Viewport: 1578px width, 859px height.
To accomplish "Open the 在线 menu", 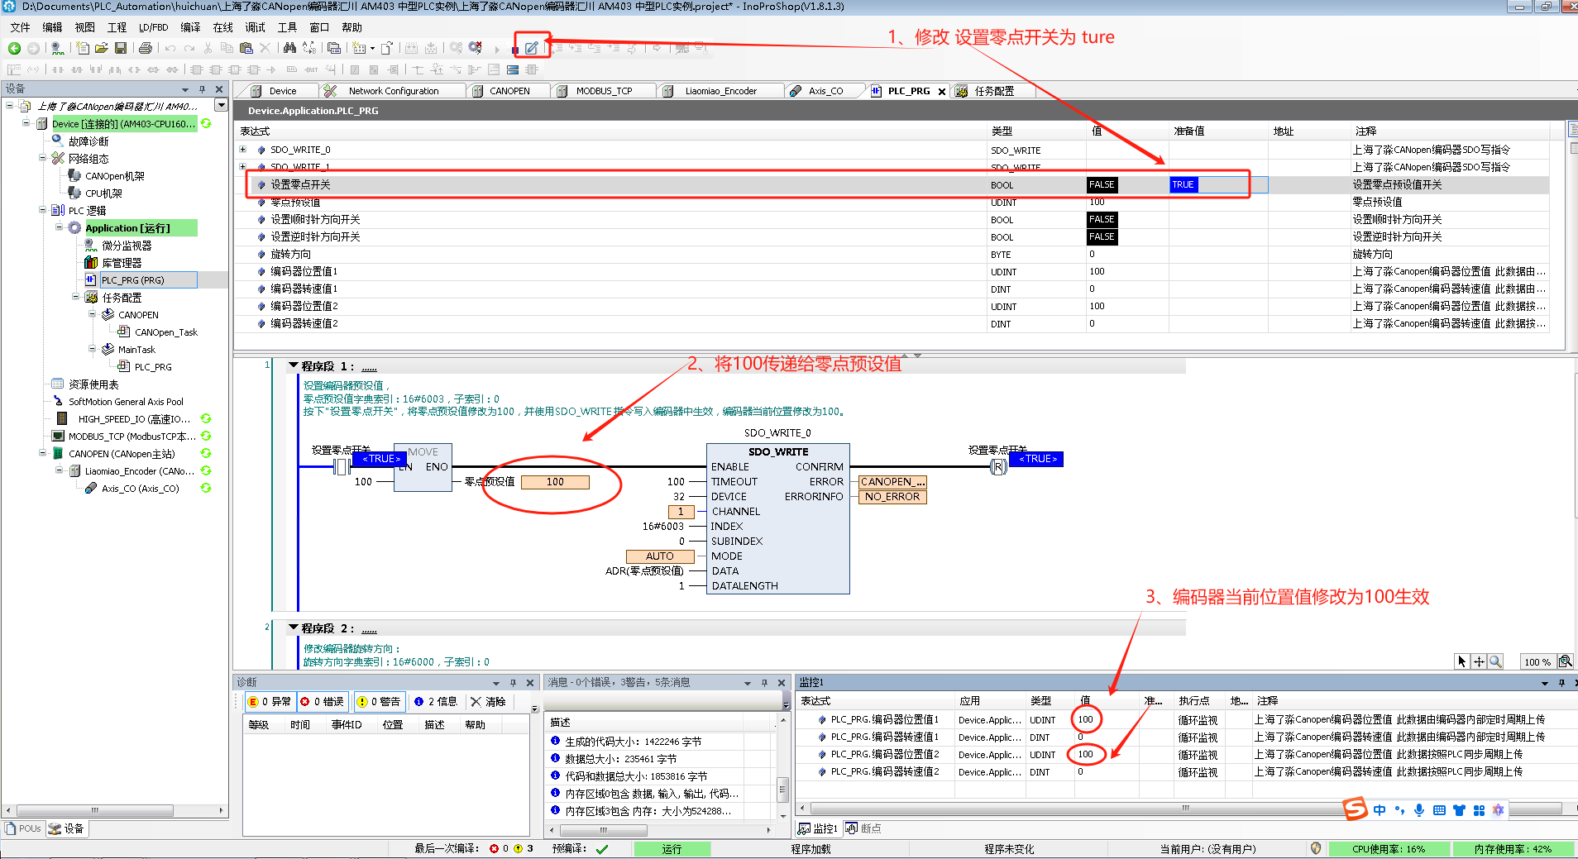I will [x=222, y=27].
